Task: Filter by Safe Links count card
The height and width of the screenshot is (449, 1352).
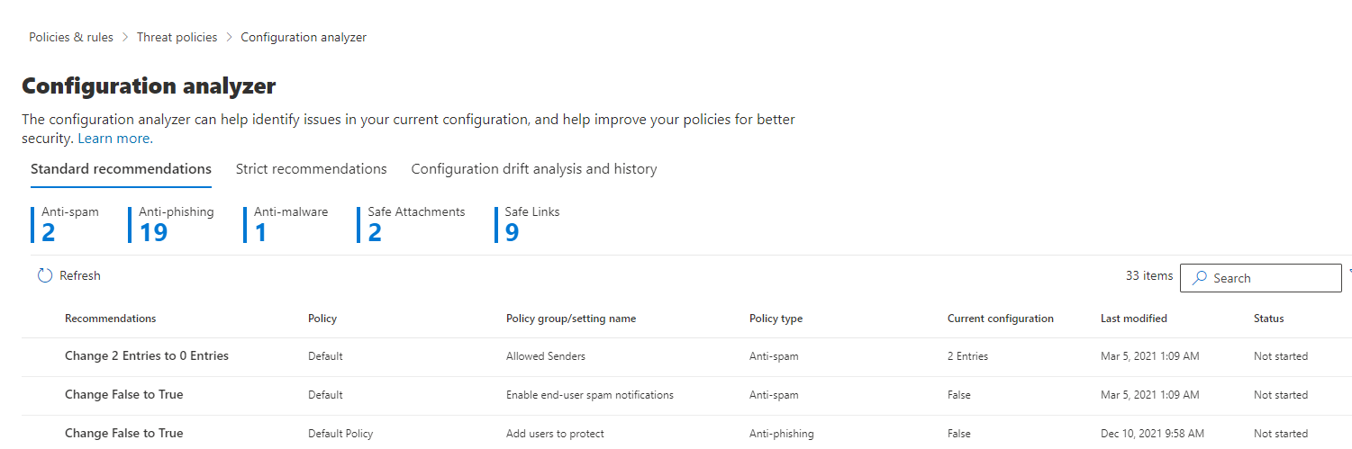Action: [x=531, y=225]
